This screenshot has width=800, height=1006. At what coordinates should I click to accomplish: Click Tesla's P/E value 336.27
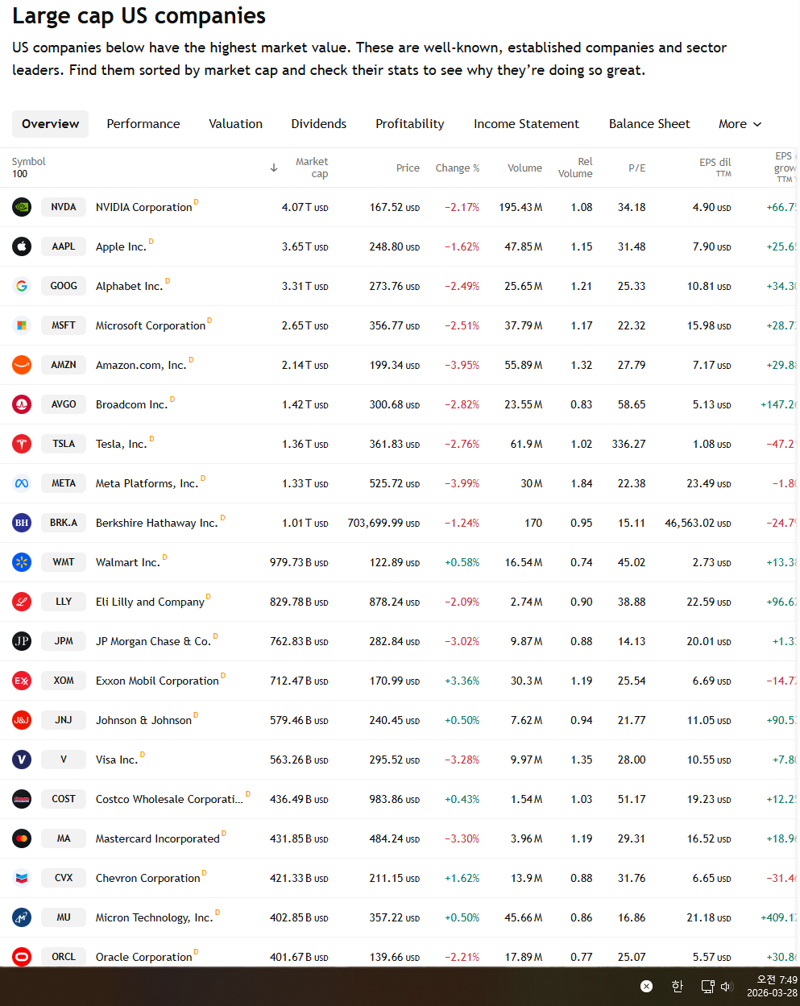click(x=628, y=444)
